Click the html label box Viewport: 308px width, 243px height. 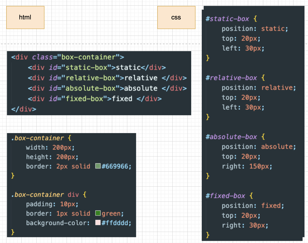coord(25,18)
